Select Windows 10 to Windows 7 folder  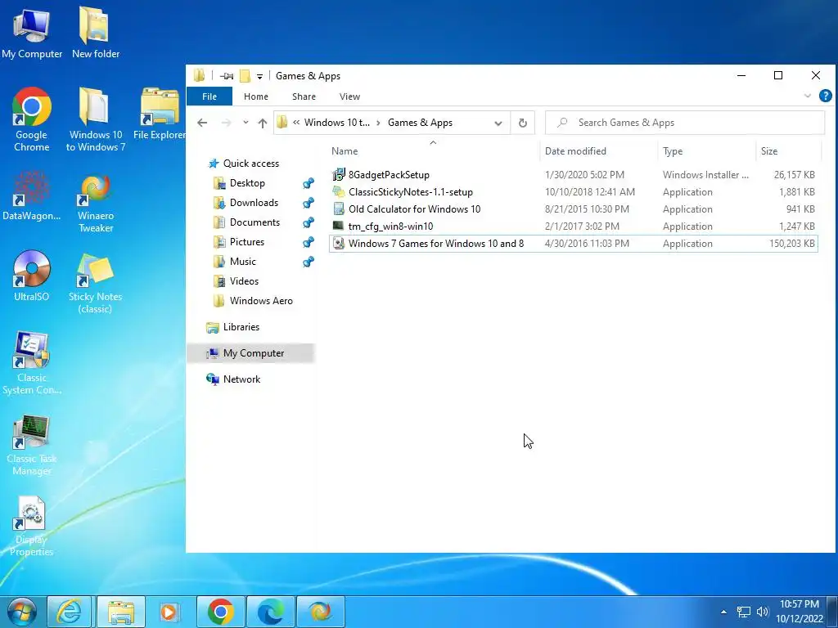[x=96, y=119]
